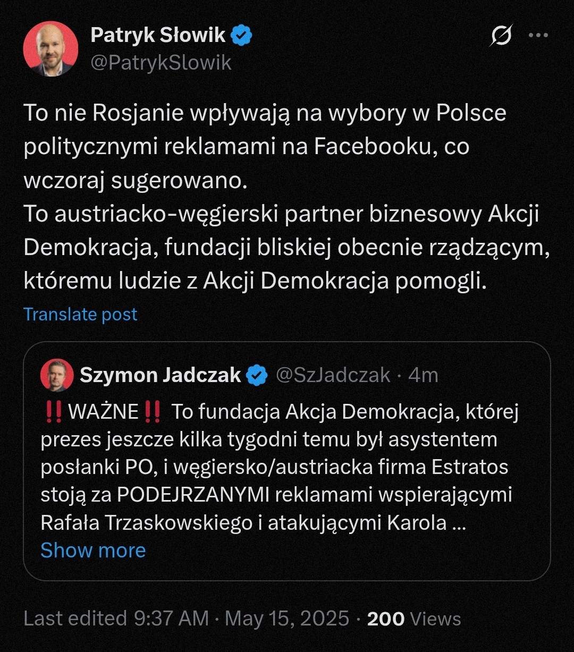Open the quoted post about WAŻNE Akcja Demokracja
The height and width of the screenshot is (652, 574).
(287, 461)
